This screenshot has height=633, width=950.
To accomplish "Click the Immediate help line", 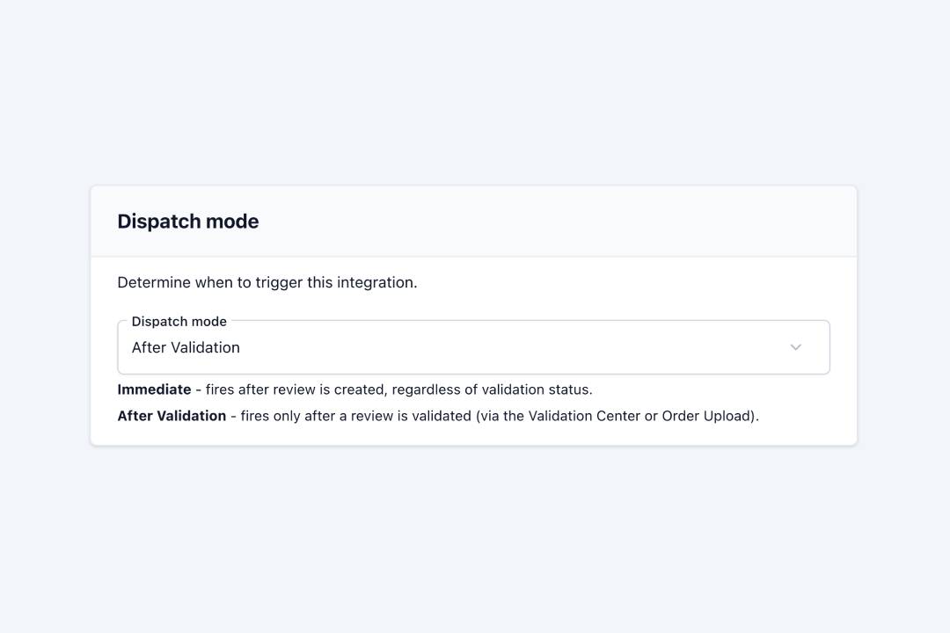I will (355, 389).
